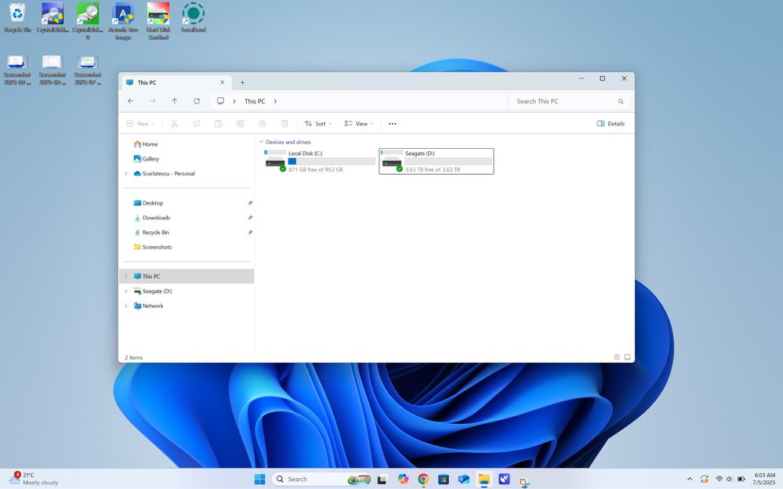Viewport: 783px width, 489px height.
Task: Collapse the Devices and drives group
Action: pyautogui.click(x=261, y=142)
